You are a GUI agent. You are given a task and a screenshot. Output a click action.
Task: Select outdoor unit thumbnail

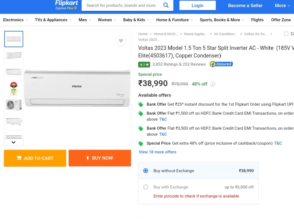click(x=14, y=105)
